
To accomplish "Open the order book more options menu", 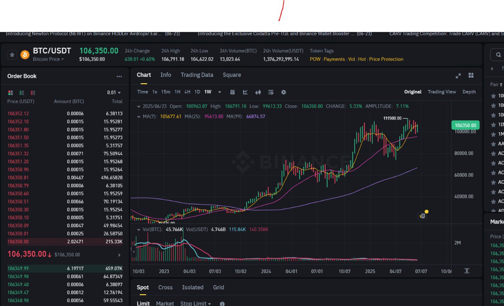I will pyautogui.click(x=119, y=76).
